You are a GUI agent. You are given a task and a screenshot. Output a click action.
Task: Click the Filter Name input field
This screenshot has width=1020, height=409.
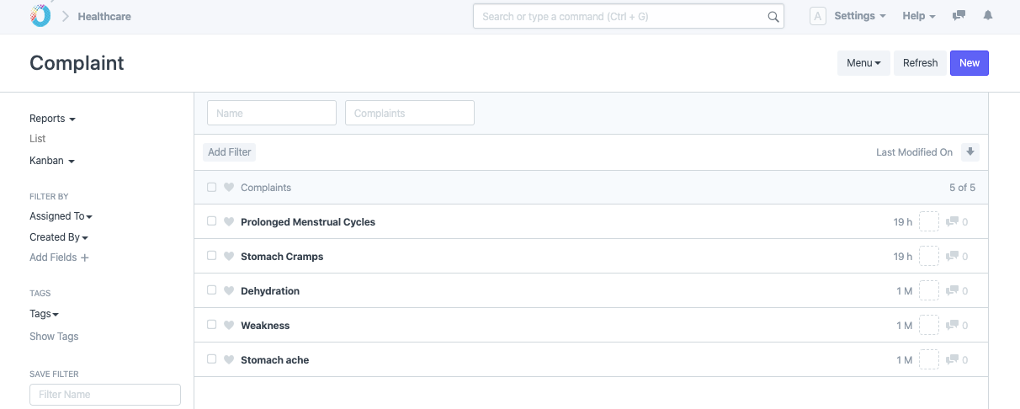coord(105,395)
